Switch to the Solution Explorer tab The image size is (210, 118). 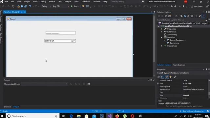(164, 65)
